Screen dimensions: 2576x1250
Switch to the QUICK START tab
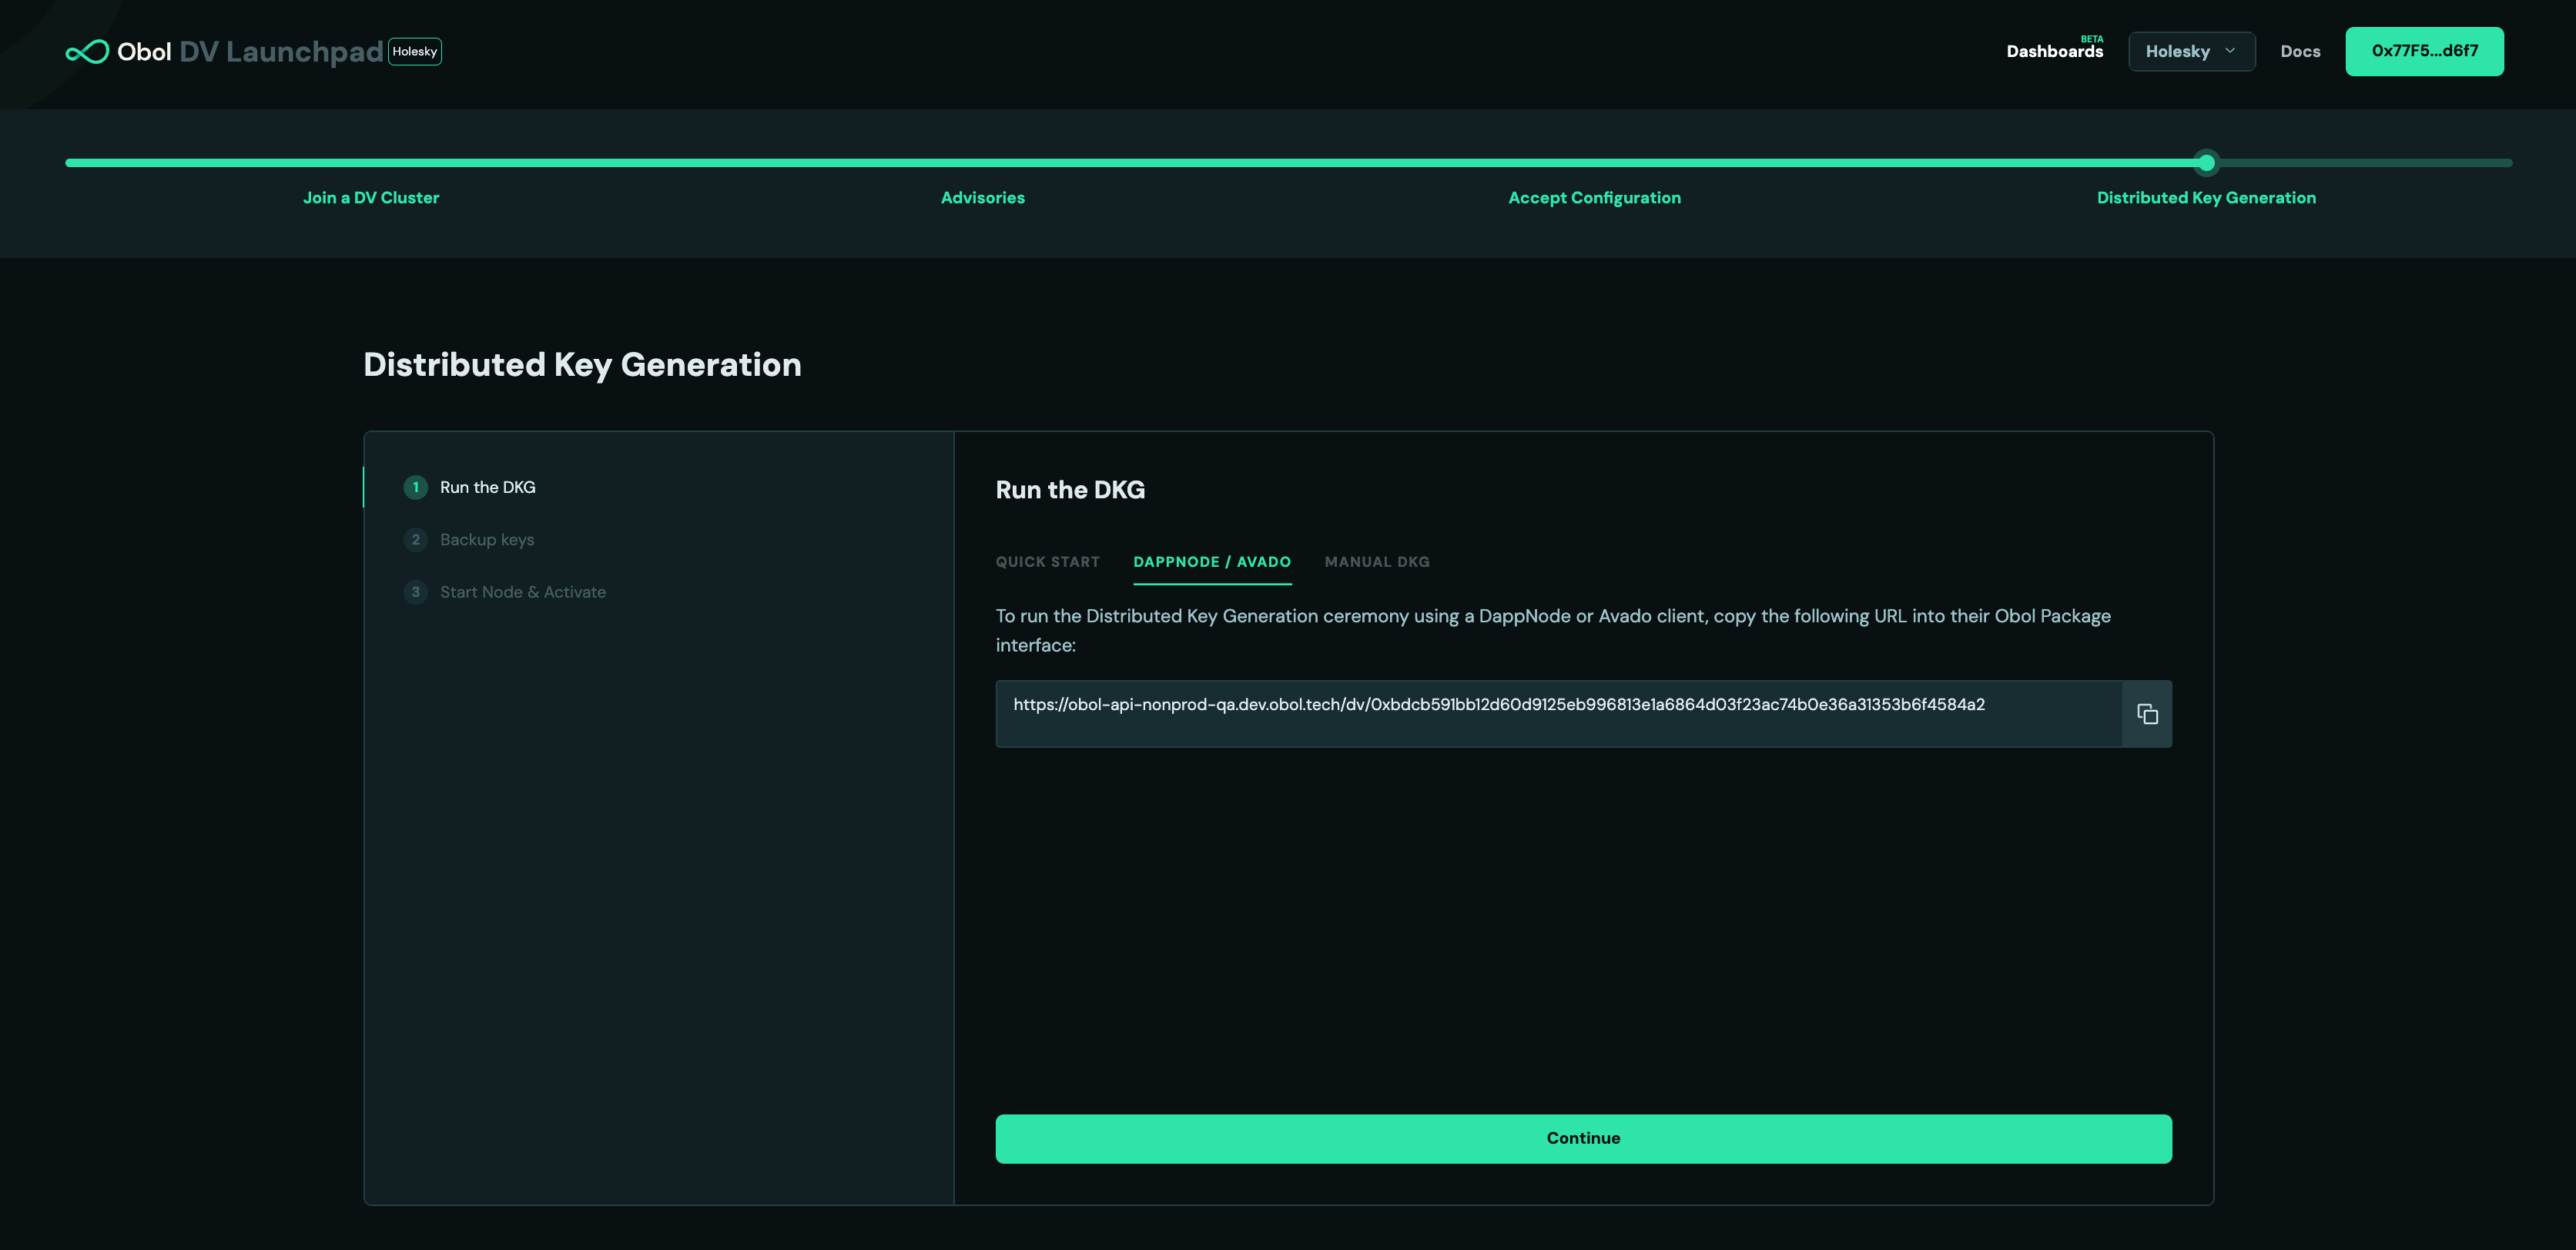coord(1047,562)
